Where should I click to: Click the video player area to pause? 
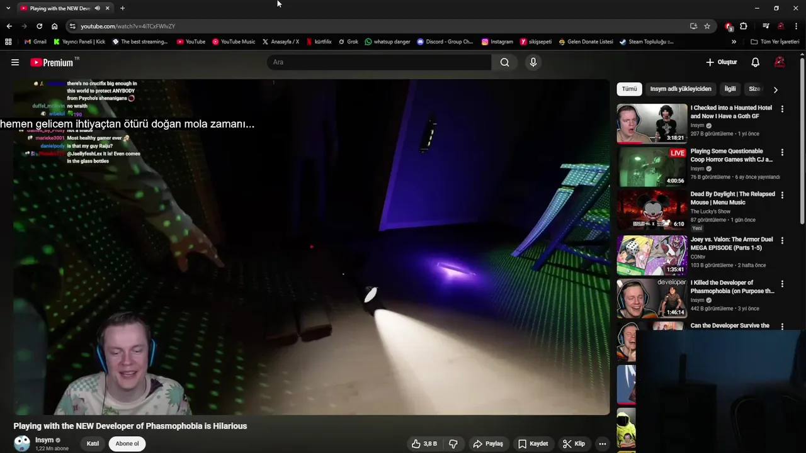point(311,247)
